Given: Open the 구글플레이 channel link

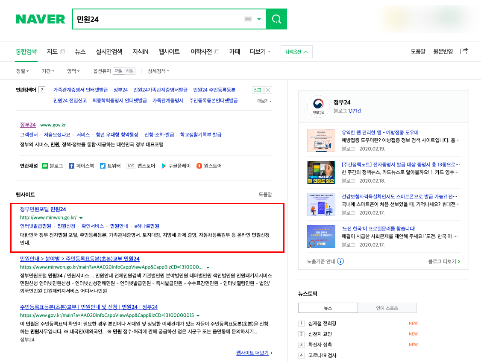Looking at the screenshot, I should coord(176,166).
